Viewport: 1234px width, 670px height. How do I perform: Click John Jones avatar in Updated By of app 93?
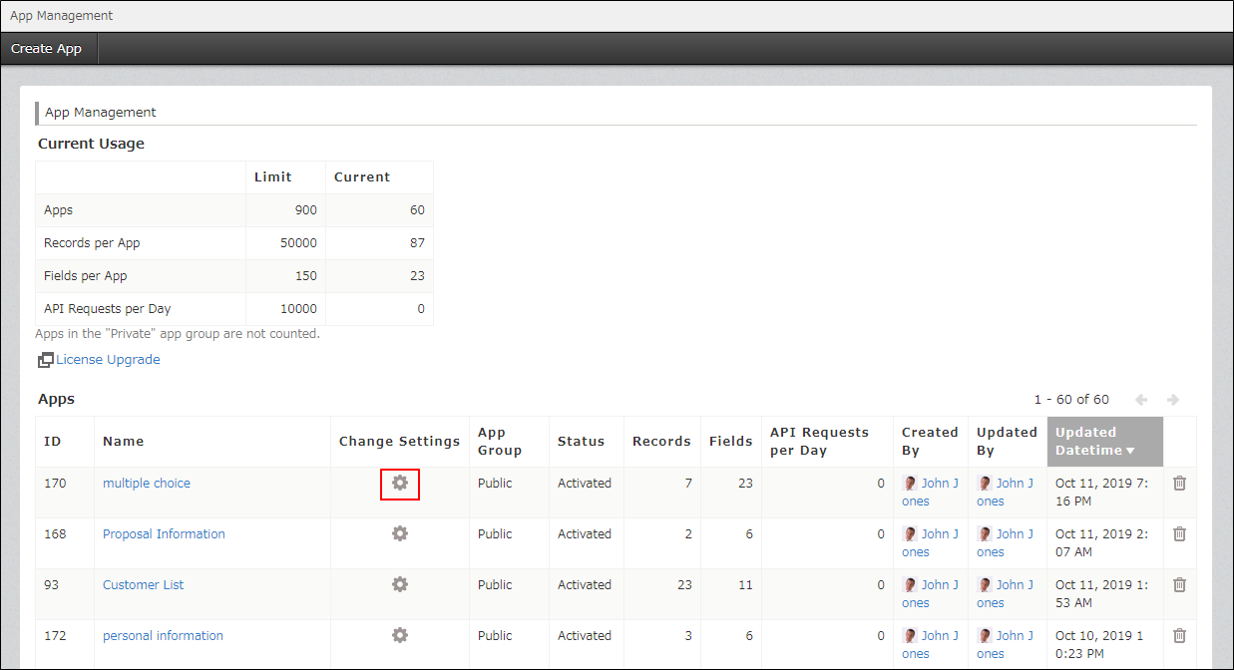(985, 584)
